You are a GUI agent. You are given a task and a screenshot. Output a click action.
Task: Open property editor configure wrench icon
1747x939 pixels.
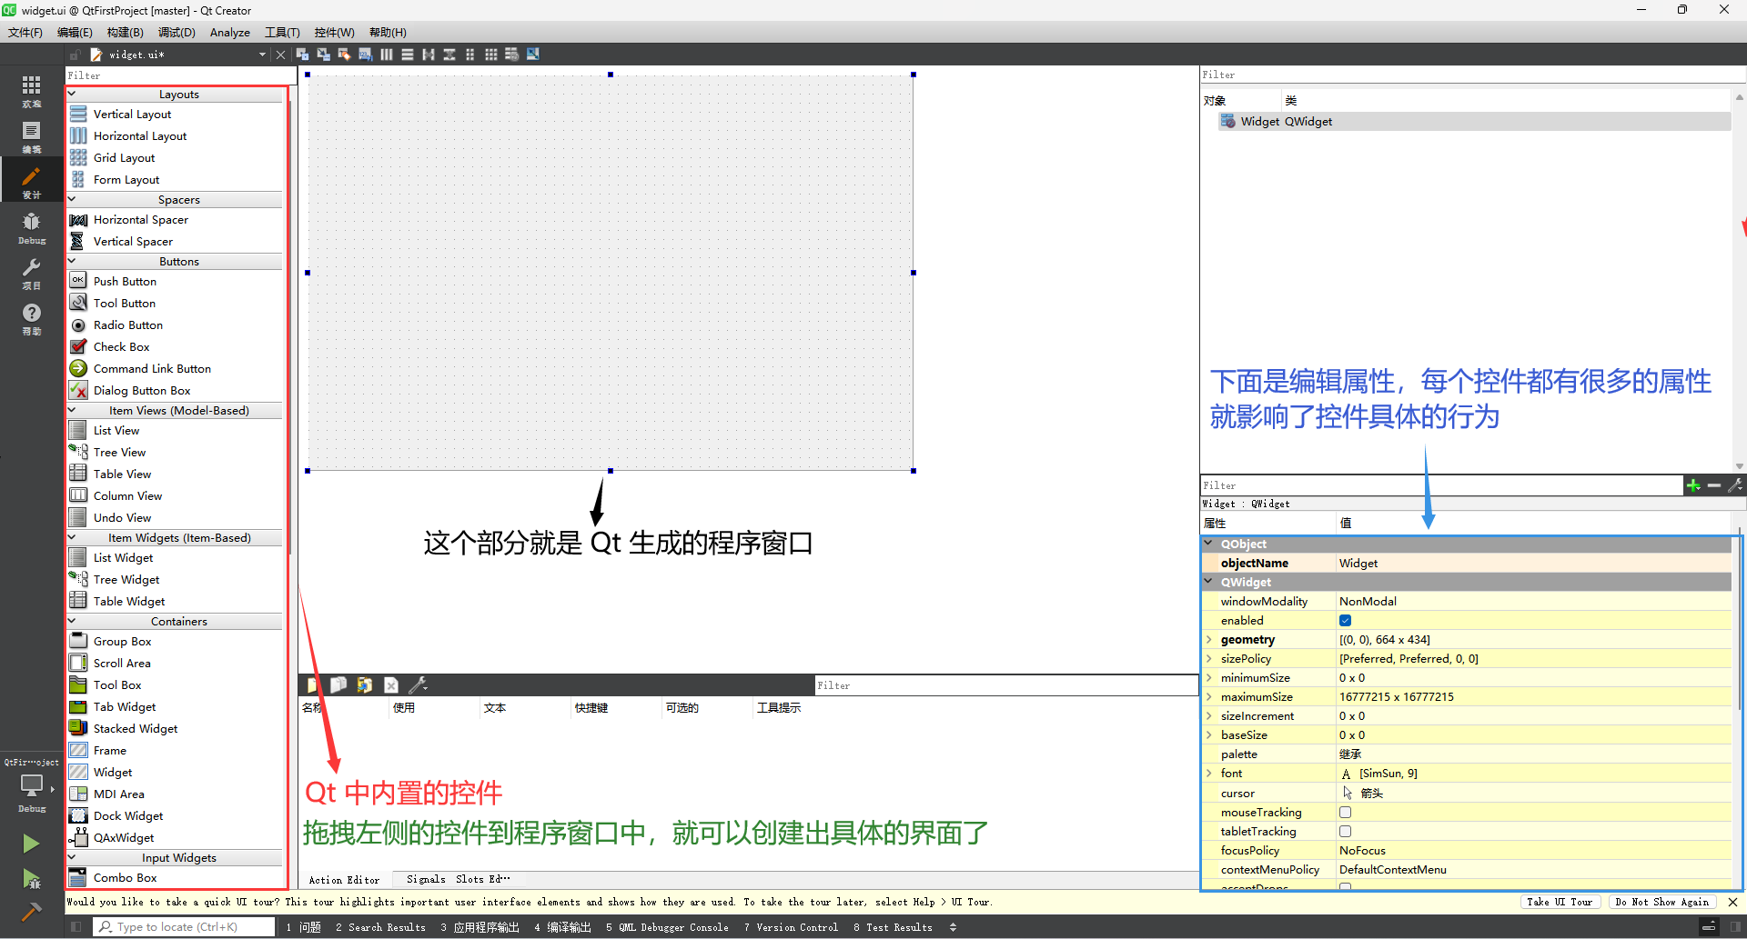coord(1735,485)
